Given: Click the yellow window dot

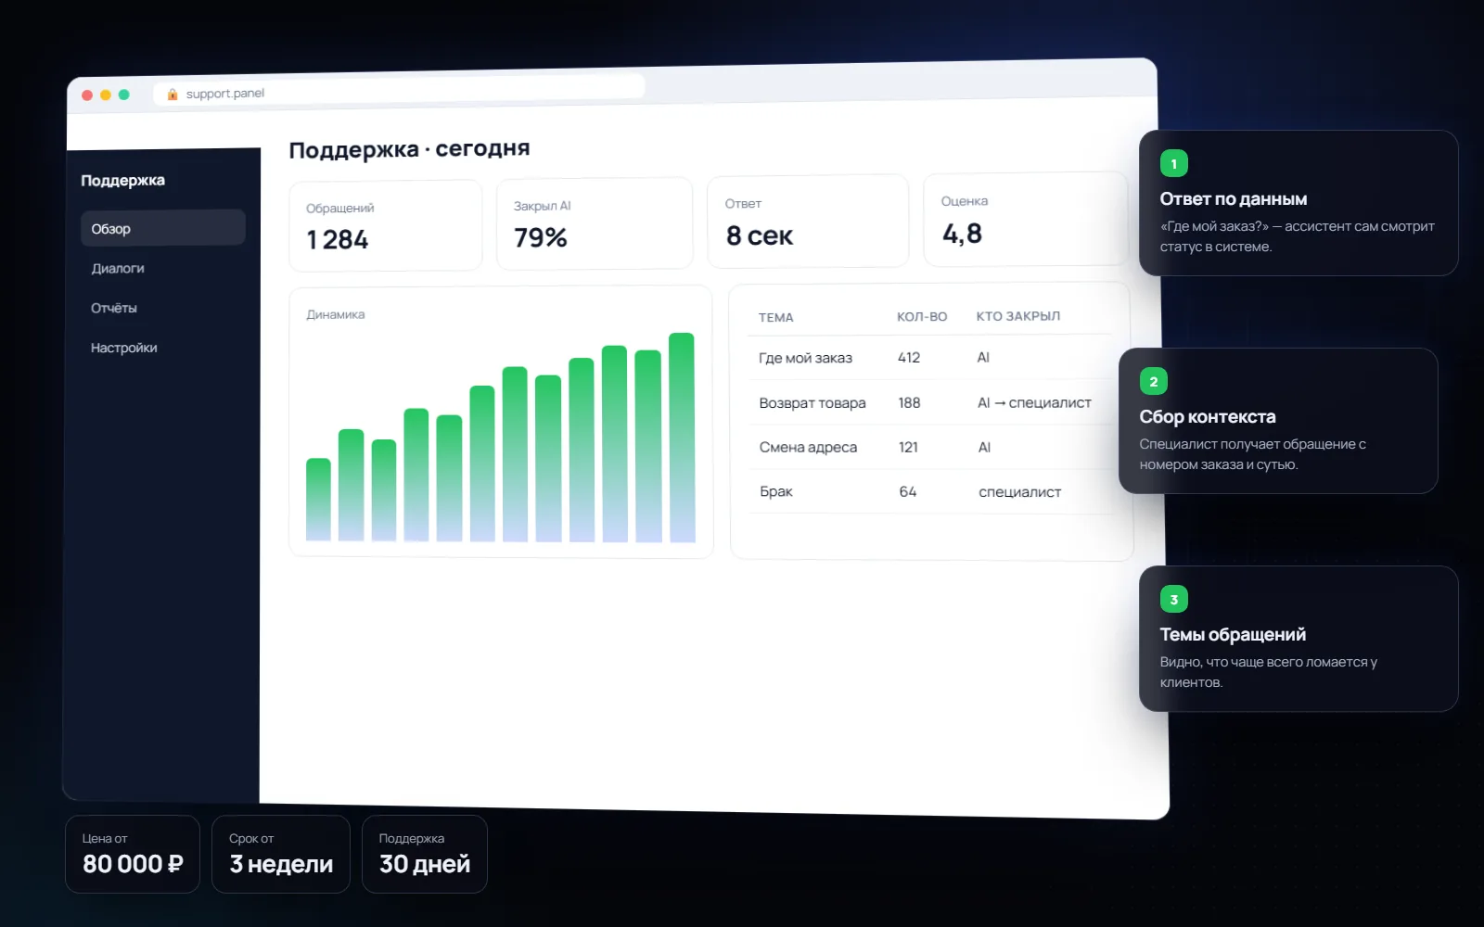Looking at the screenshot, I should (x=106, y=95).
